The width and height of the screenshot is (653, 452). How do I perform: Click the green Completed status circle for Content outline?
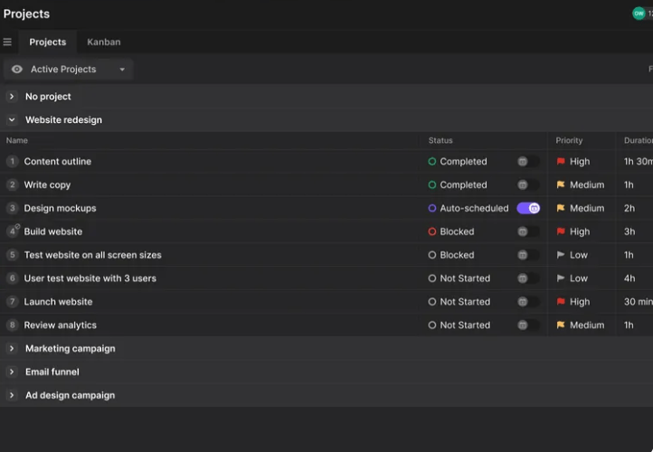coord(431,162)
